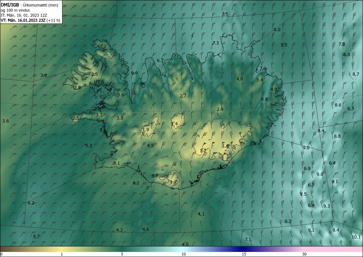Viewport: 363px width, 257px height.
Task: Select the 9.0 value on the map
Action: (306, 148)
